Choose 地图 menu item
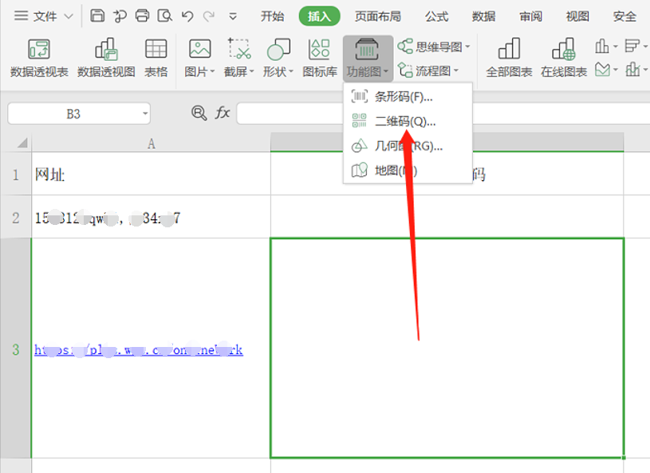The height and width of the screenshot is (473, 650). coord(408,171)
